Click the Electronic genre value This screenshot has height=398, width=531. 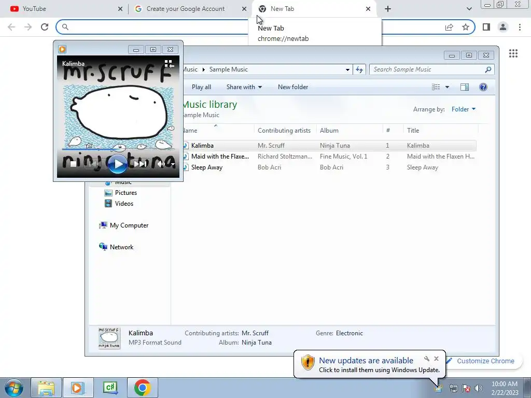[x=349, y=333]
